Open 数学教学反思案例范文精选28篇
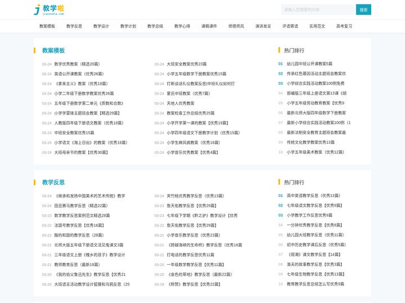 [82, 215]
